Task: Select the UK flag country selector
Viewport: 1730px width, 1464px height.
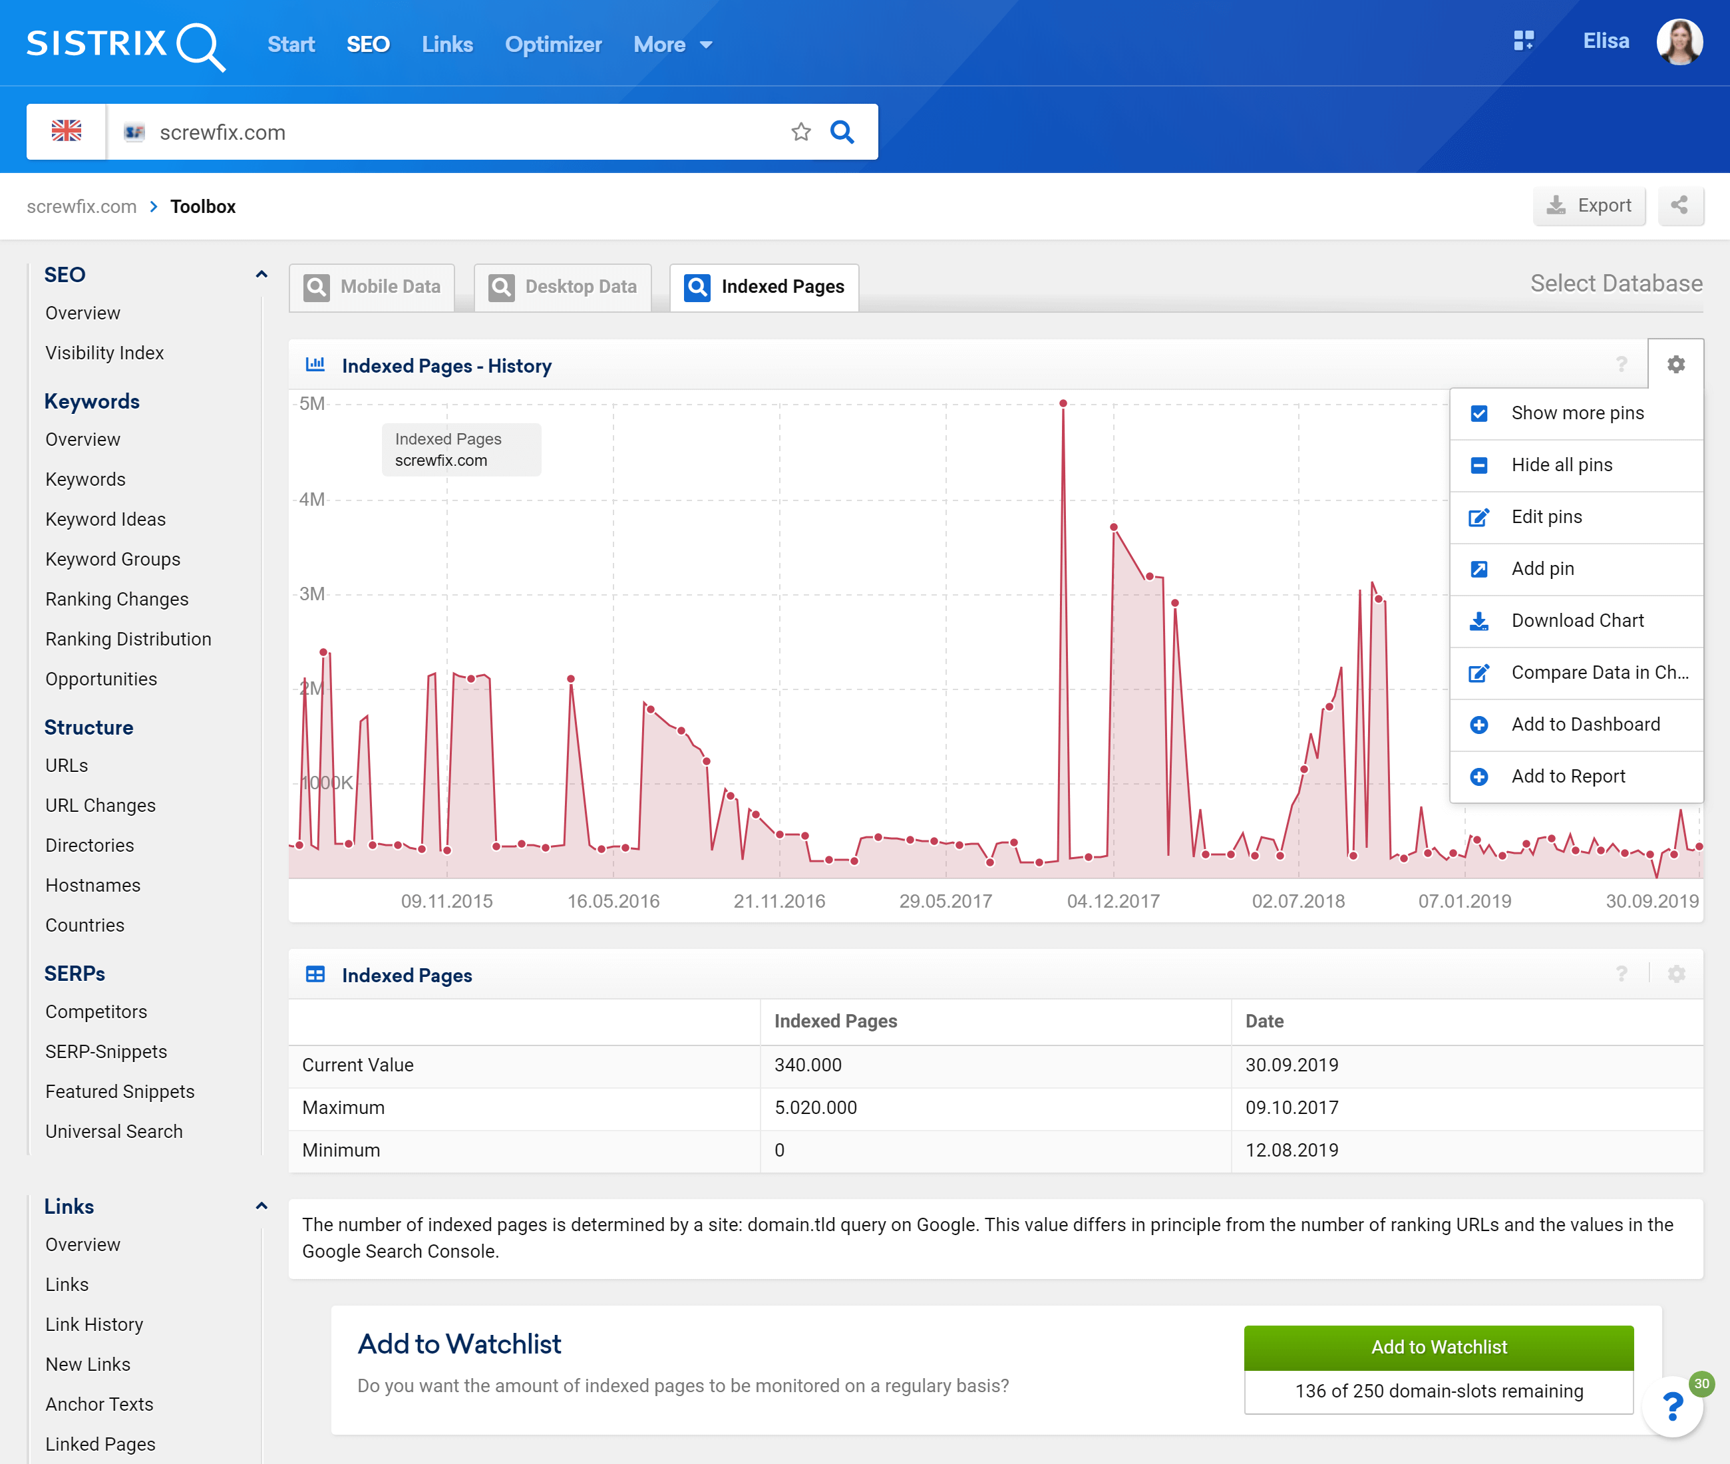Action: pyautogui.click(x=67, y=131)
